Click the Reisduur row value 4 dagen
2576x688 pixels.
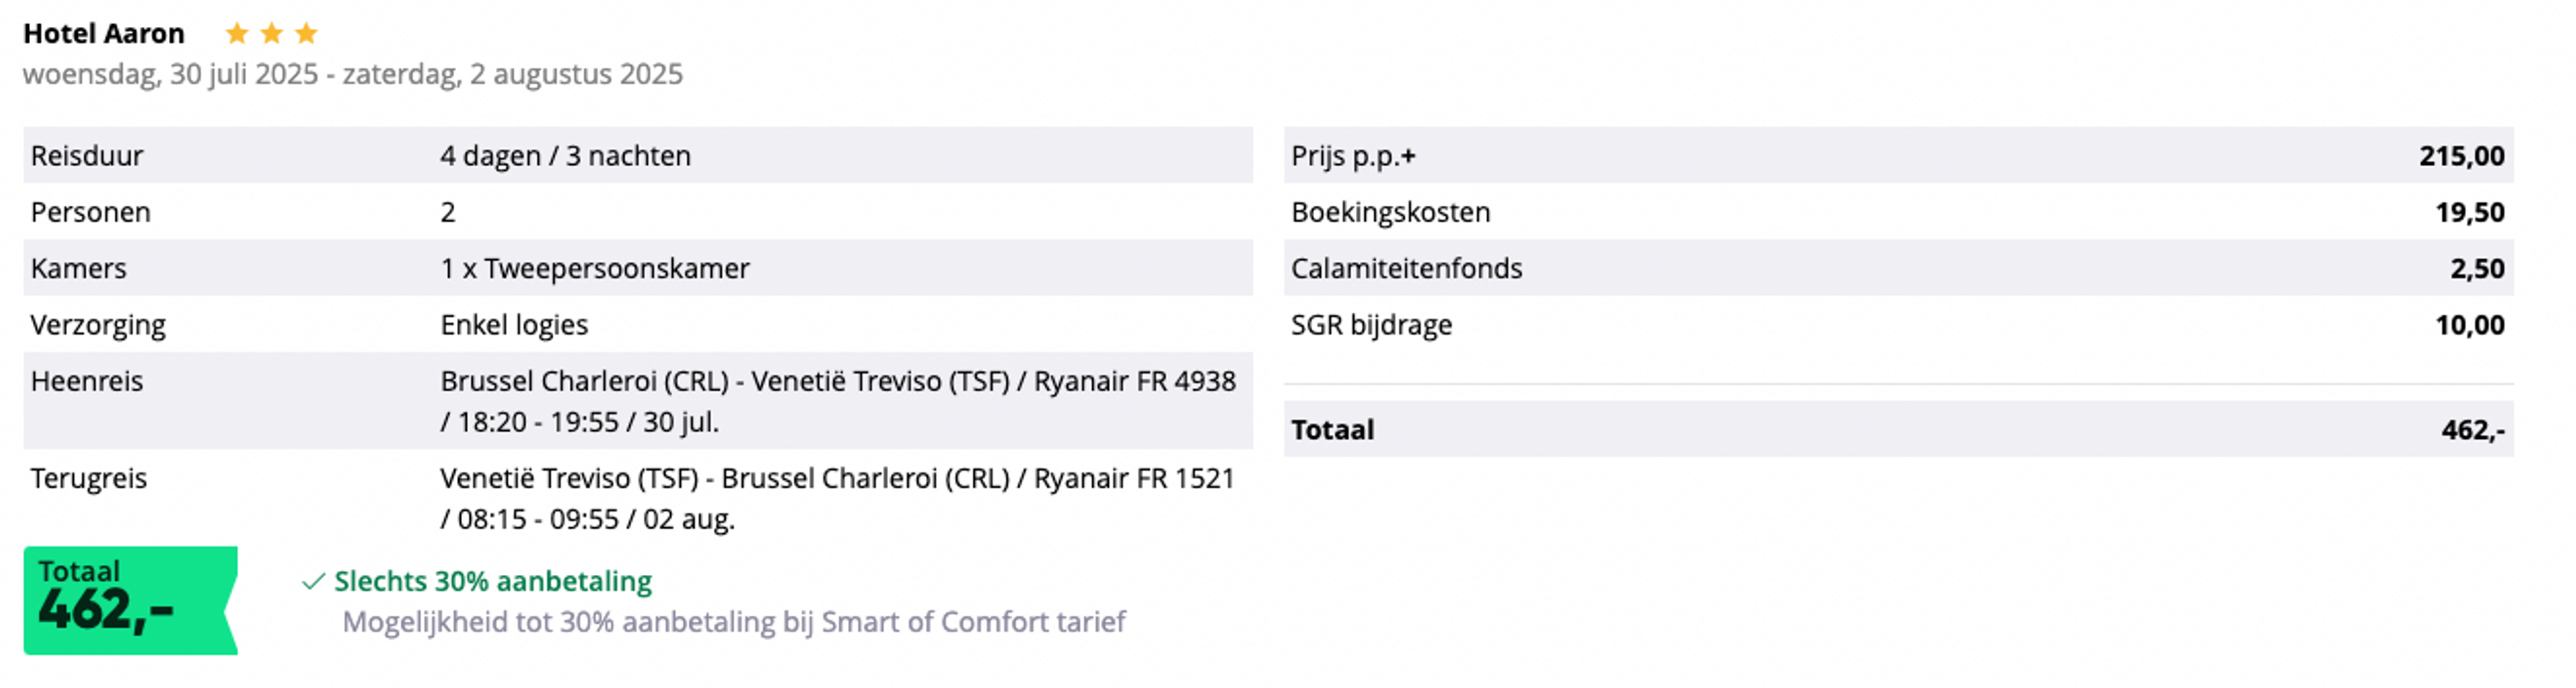pos(565,156)
